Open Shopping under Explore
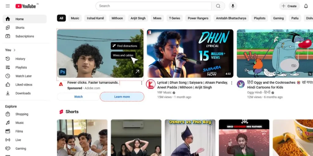The height and width of the screenshot is (156, 313). pos(22,114)
